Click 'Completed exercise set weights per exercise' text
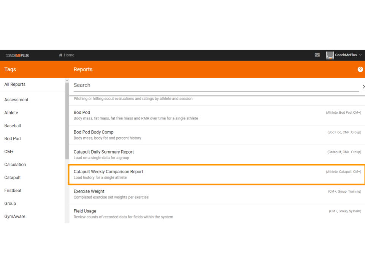This screenshot has width=365, height=273. (111, 197)
